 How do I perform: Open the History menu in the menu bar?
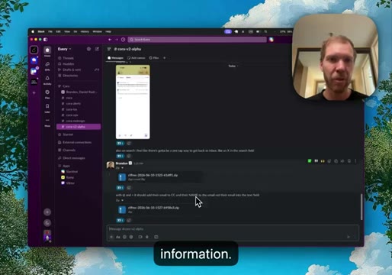pyautogui.click(x=85, y=31)
